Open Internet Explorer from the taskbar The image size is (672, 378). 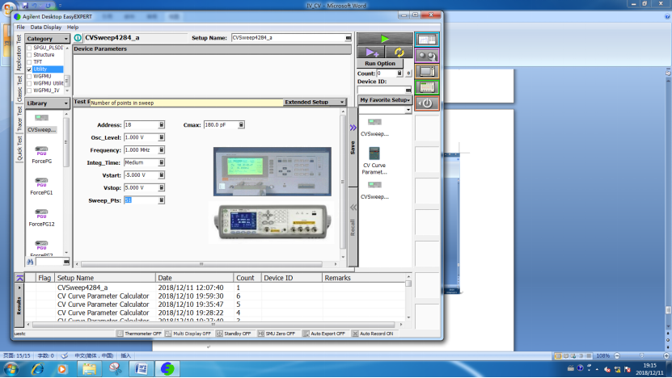(37, 368)
